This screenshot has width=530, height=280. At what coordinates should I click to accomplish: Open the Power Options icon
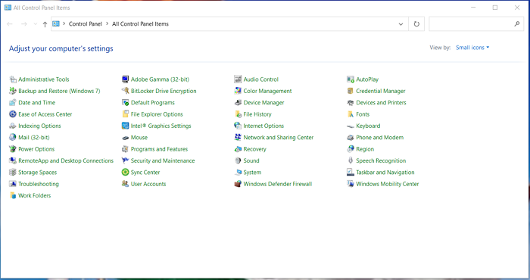(x=13, y=149)
